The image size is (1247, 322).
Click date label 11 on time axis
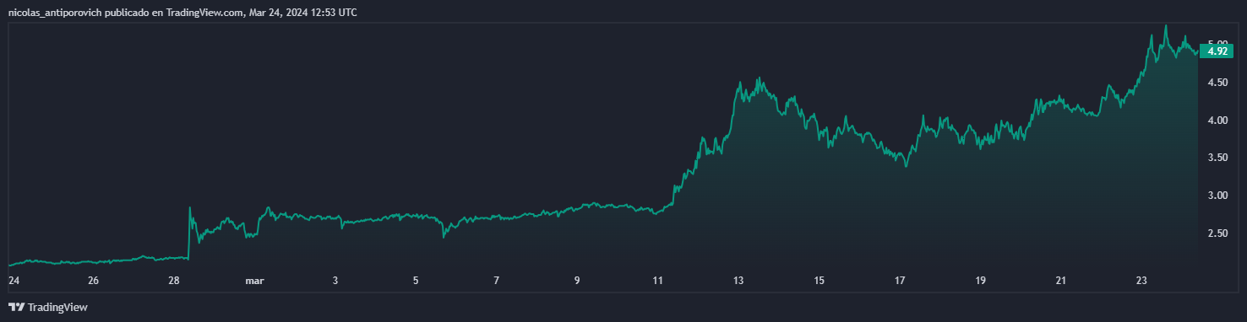658,281
